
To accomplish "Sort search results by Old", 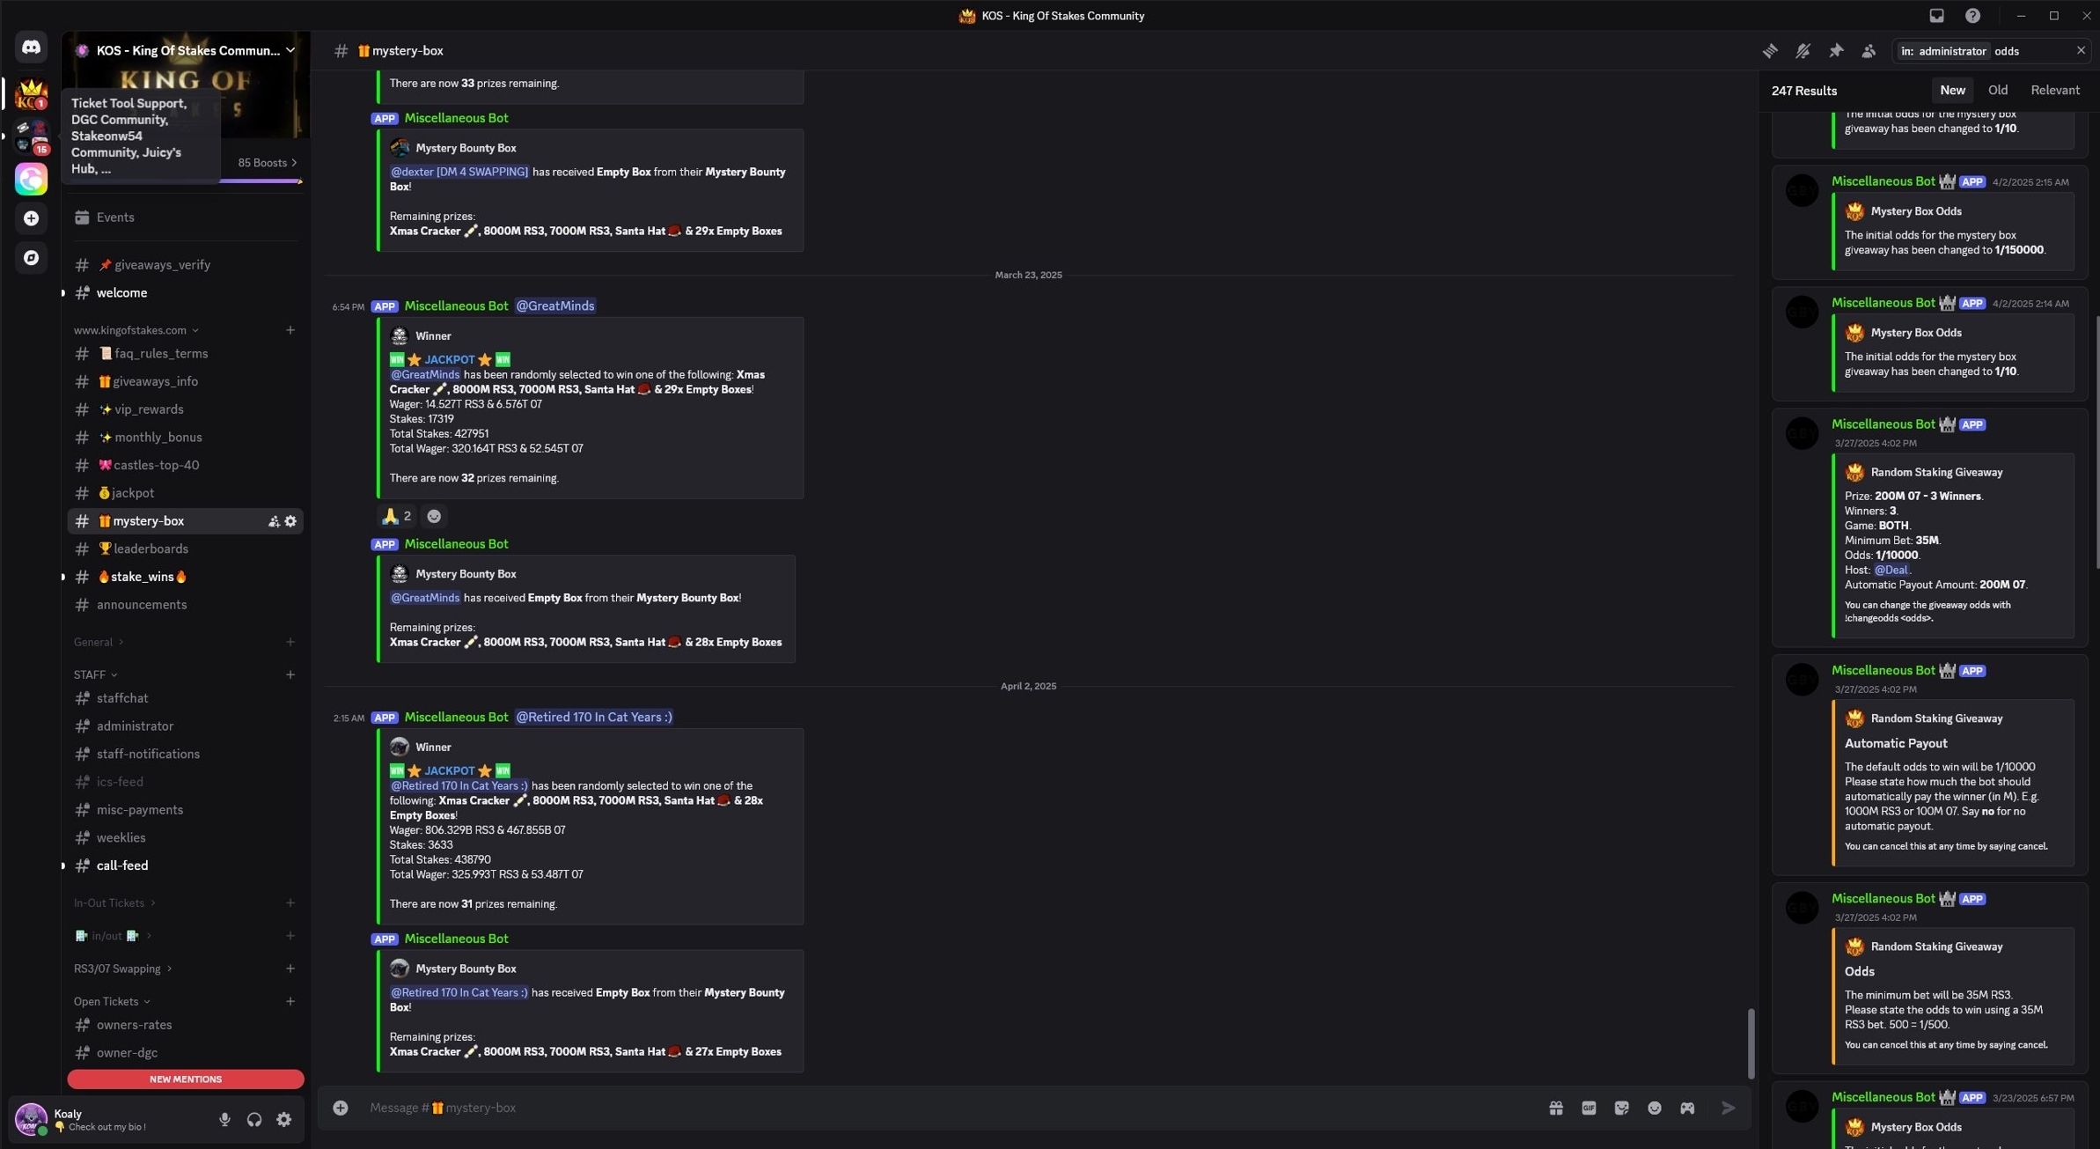I will pyautogui.click(x=1997, y=90).
